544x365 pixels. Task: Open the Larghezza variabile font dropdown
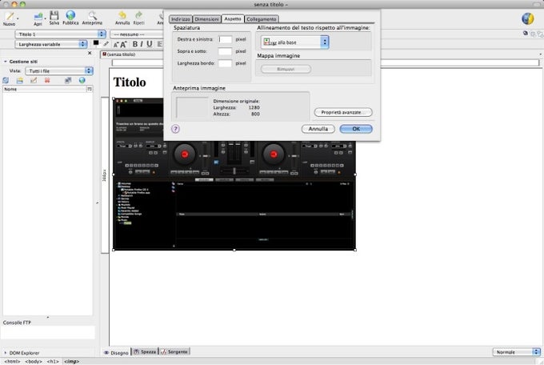(x=51, y=44)
